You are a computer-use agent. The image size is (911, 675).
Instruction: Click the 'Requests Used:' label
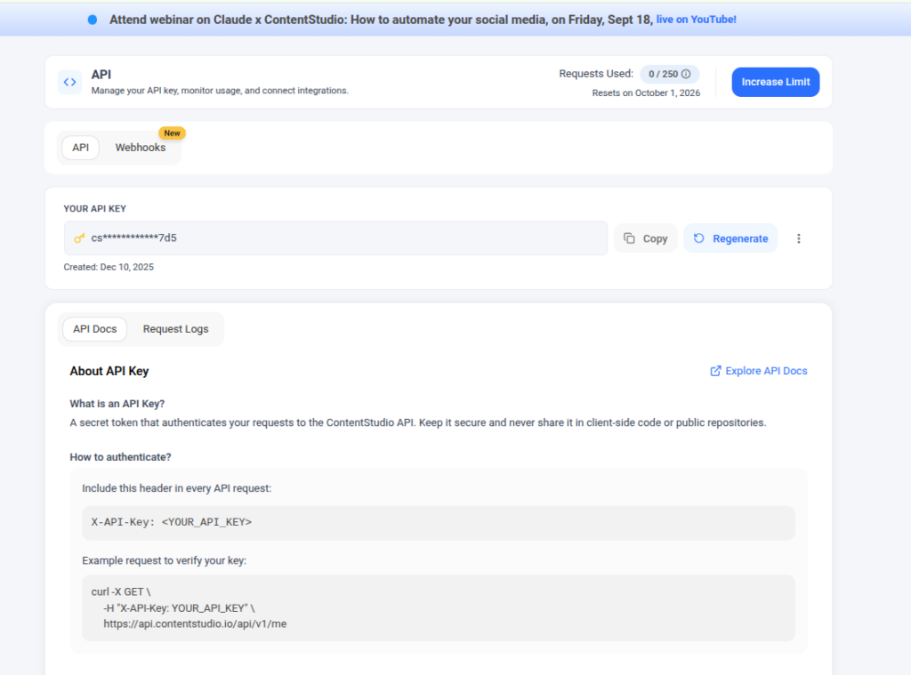click(596, 74)
